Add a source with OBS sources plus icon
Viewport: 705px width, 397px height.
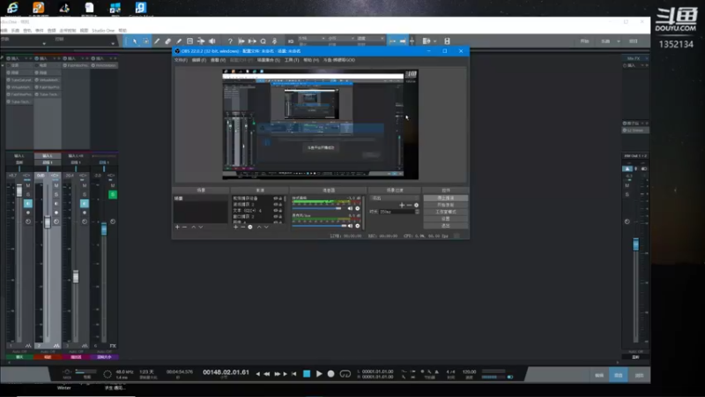235,227
